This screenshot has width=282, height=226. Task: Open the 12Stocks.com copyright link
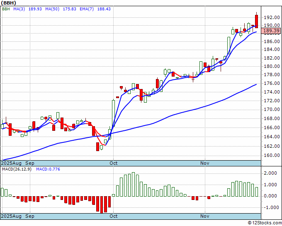[265, 223]
